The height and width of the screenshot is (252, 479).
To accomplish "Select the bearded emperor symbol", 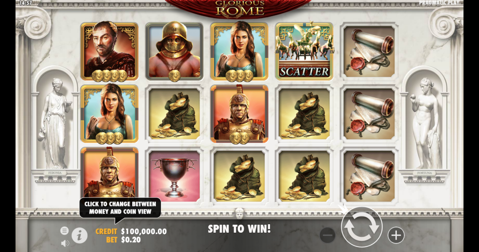I will (109, 51).
